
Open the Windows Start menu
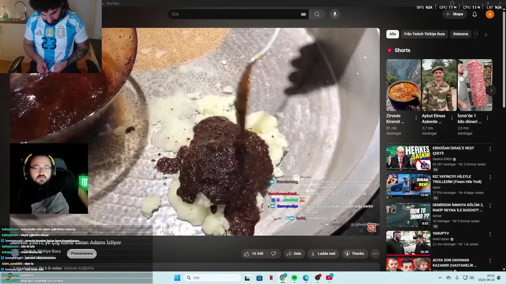point(177,278)
